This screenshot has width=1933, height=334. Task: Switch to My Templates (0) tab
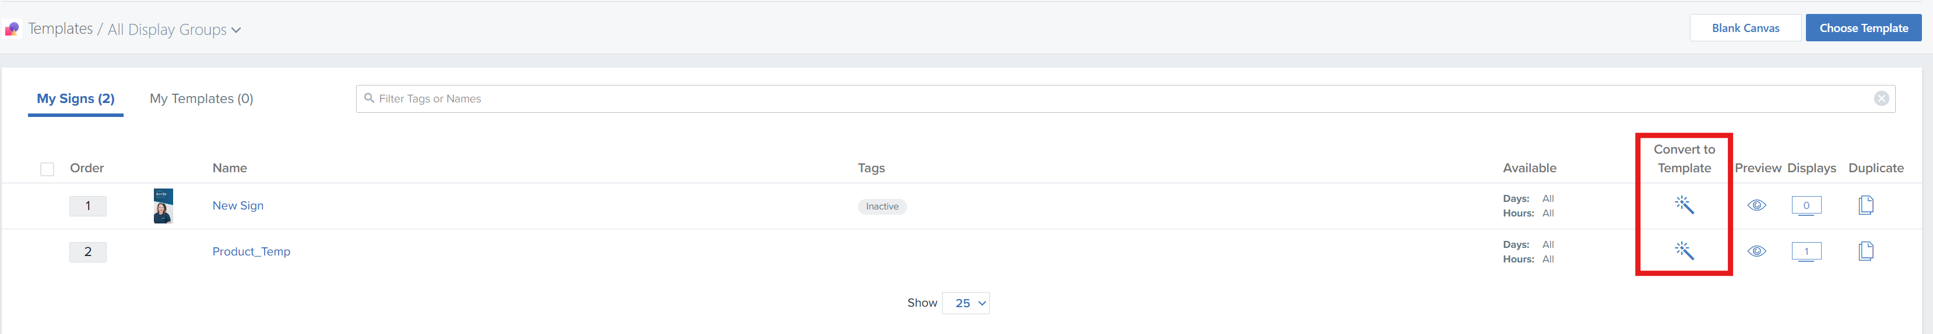201,99
